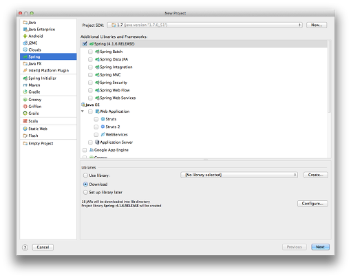The image size is (351, 278).
Task: Open the No library selected dropdown
Action: pos(239,175)
